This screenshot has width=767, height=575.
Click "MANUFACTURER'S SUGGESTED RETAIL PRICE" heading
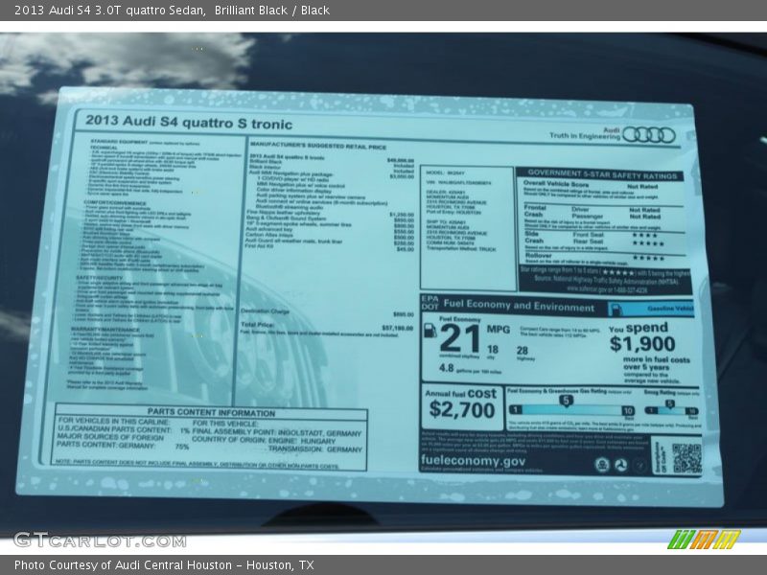point(318,146)
